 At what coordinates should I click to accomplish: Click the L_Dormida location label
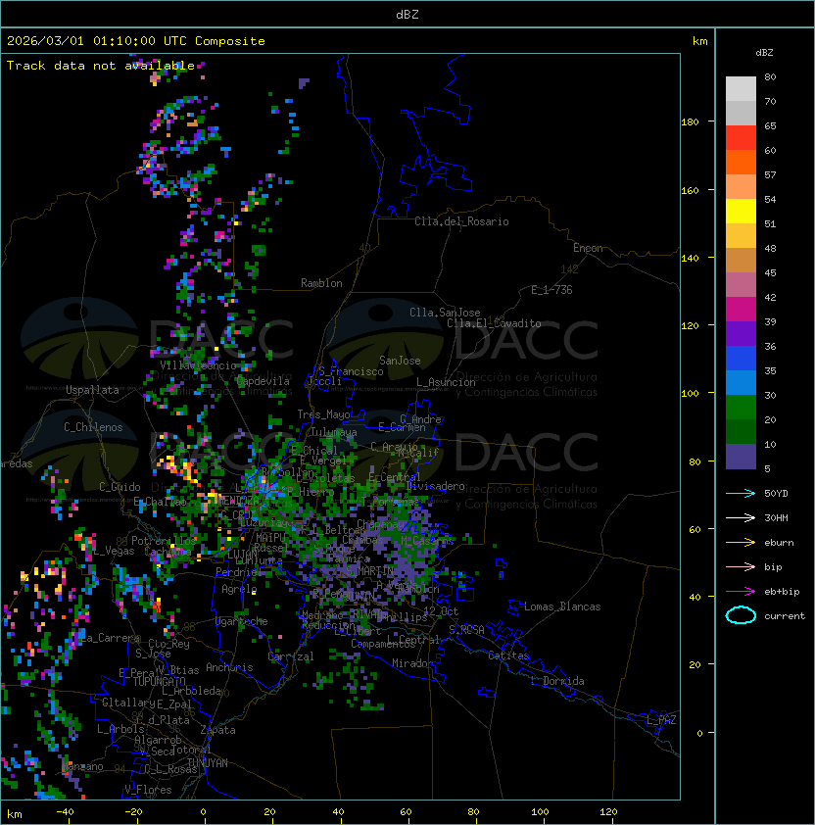click(x=557, y=681)
